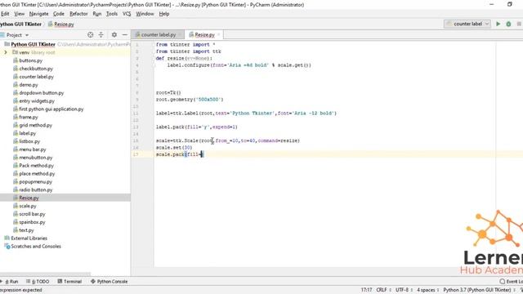Select grid method.py file
523x294 pixels.
tap(35, 125)
